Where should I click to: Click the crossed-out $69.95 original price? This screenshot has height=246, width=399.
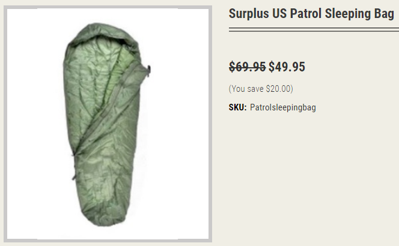tap(247, 67)
